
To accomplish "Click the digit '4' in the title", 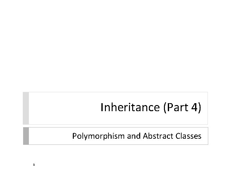I will coord(195,108).
